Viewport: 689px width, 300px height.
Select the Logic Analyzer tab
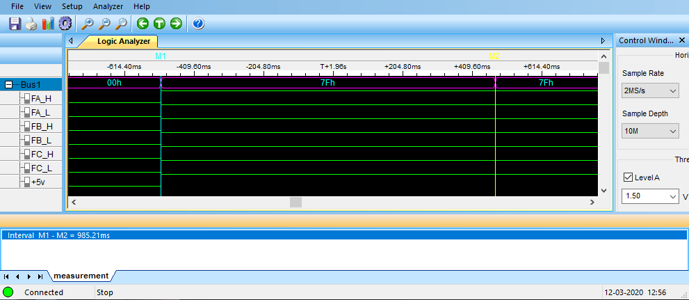coord(122,41)
